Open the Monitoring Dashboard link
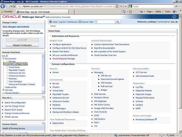The width and height of the screenshot is (182, 137). [145, 119]
